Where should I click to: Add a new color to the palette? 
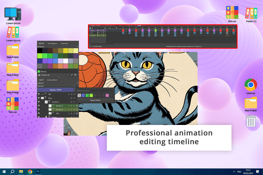[x=68, y=75]
